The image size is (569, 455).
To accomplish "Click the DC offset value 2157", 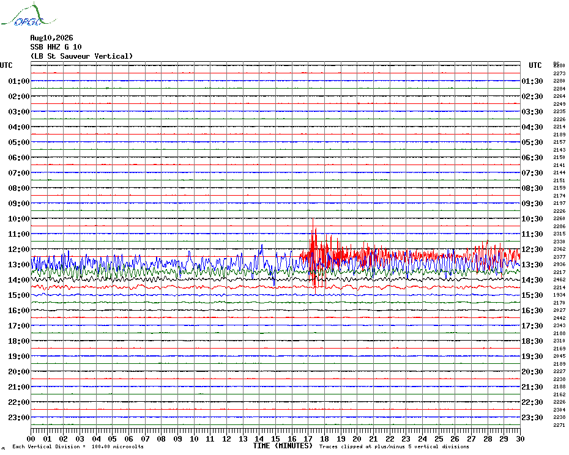I will (x=559, y=142).
